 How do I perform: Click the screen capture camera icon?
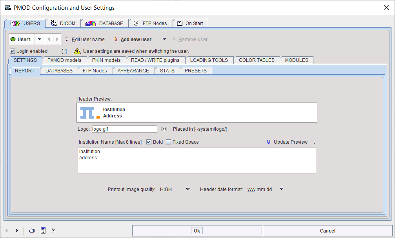[x=32, y=231]
